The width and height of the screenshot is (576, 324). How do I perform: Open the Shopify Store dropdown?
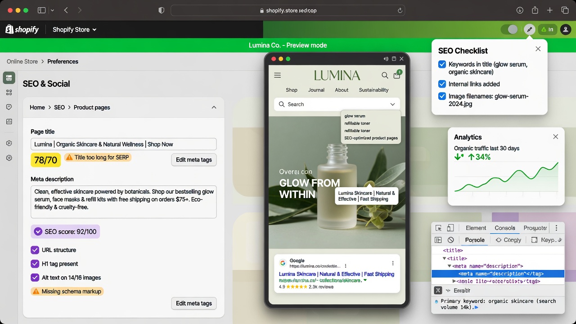(x=74, y=30)
